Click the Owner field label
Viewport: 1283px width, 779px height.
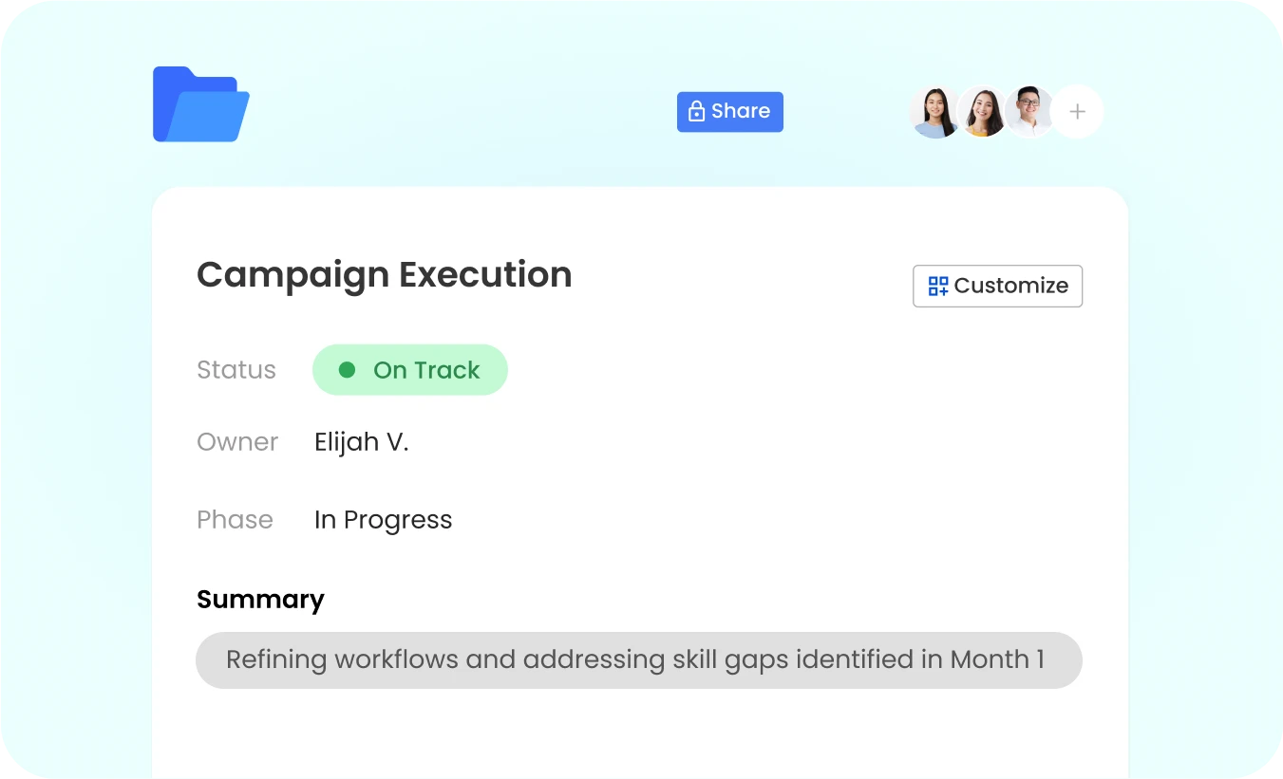[236, 442]
